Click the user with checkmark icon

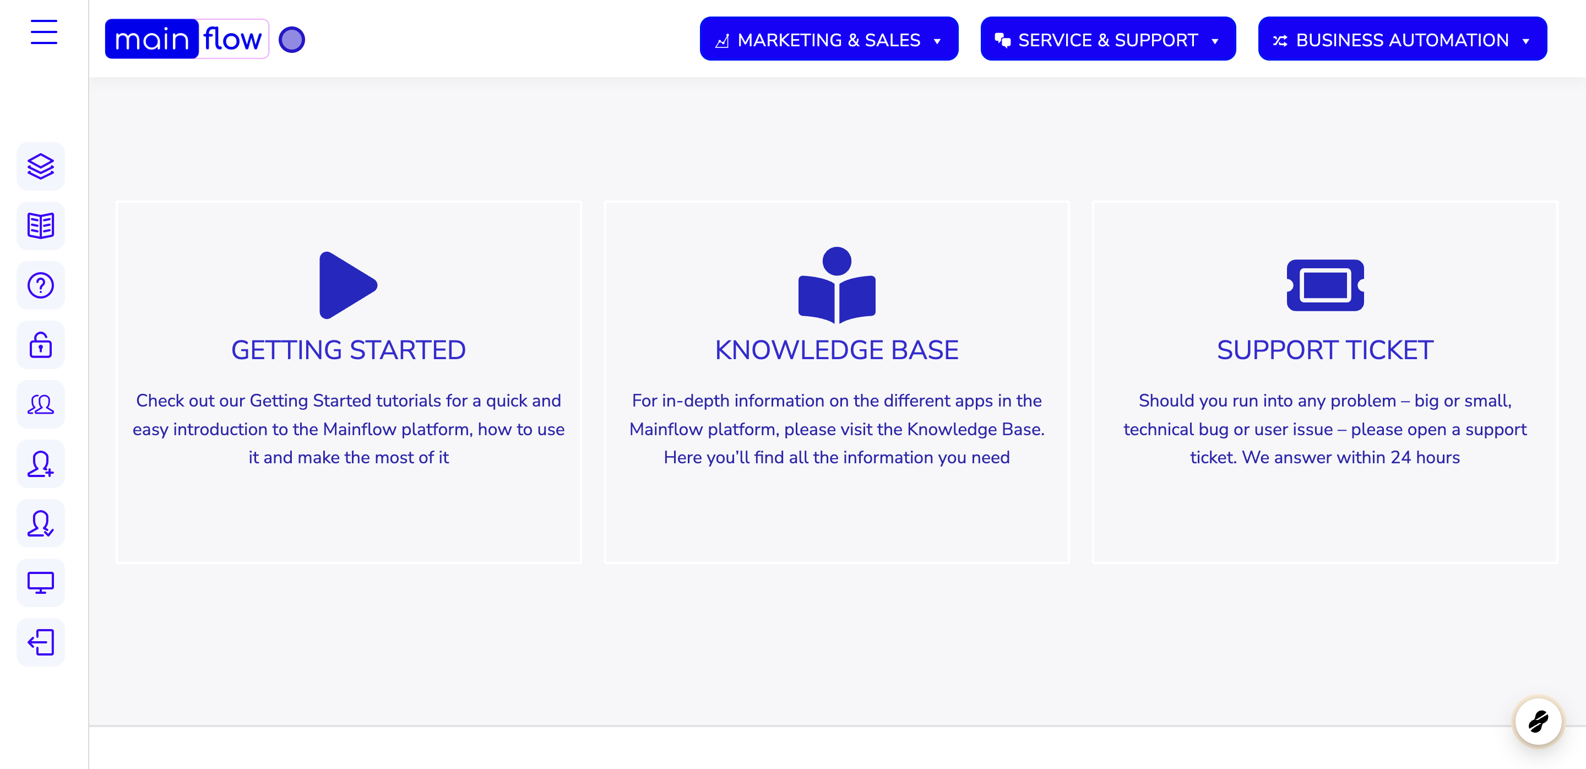coord(41,523)
